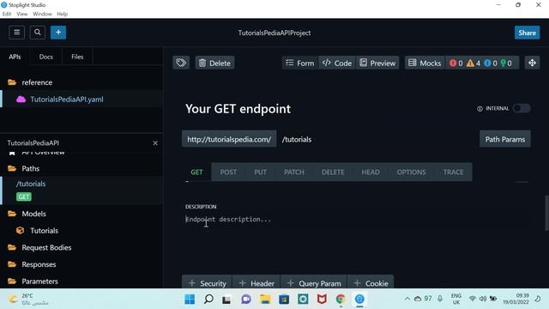The height and width of the screenshot is (309, 549).
Task: Collapse the Models folder
Action: (27, 214)
